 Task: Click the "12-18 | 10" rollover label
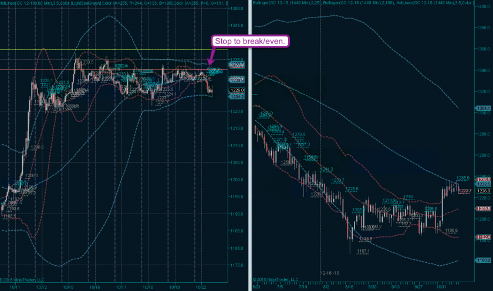tap(330, 273)
